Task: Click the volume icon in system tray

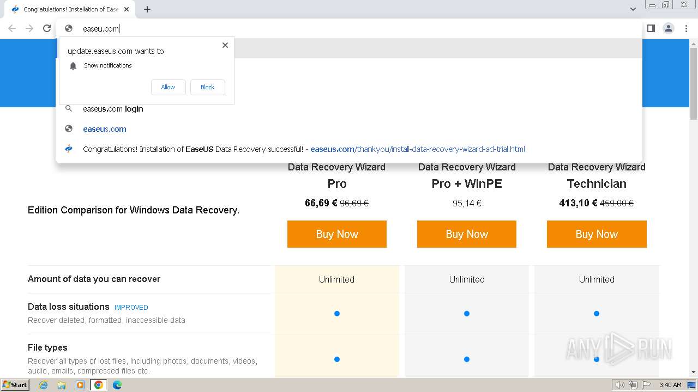Action: tap(619, 385)
